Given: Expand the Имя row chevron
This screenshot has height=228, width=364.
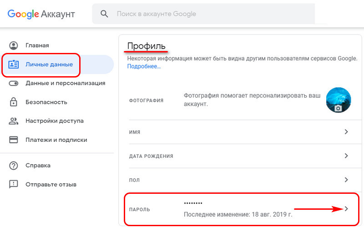Looking at the screenshot, I should [x=346, y=132].
